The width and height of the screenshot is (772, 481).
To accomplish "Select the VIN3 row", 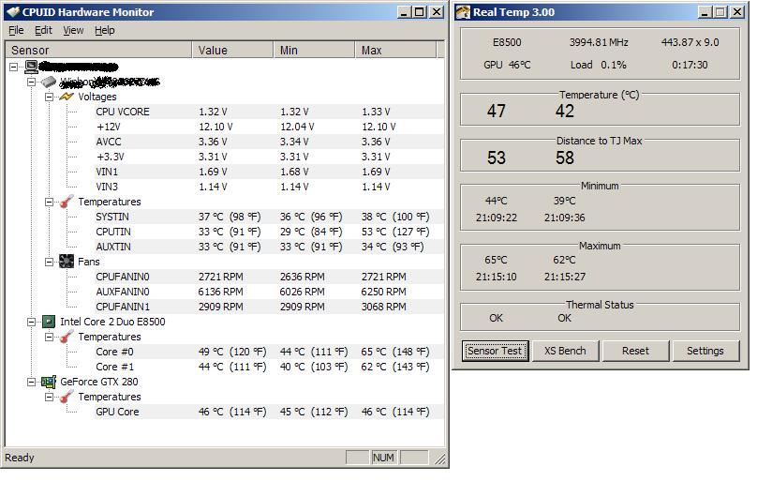I will click(269, 187).
